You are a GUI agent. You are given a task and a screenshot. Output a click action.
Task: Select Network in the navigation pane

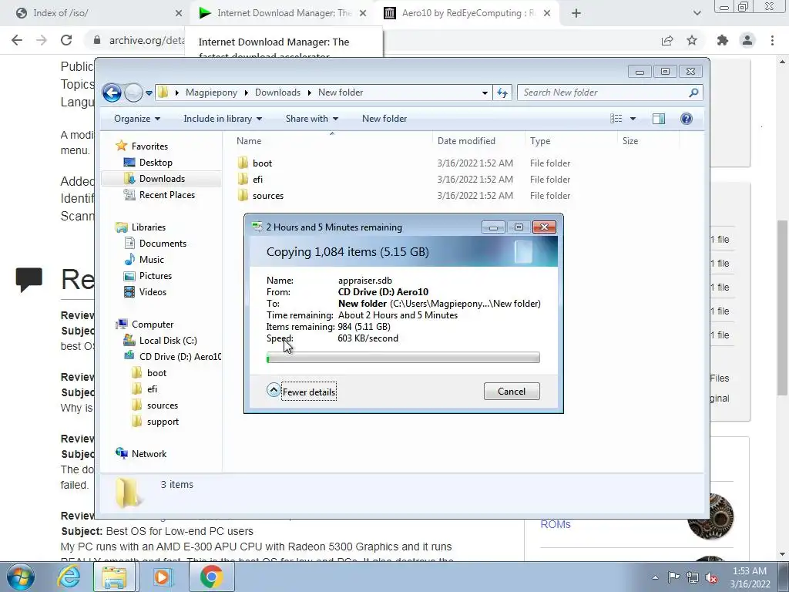[x=149, y=454]
